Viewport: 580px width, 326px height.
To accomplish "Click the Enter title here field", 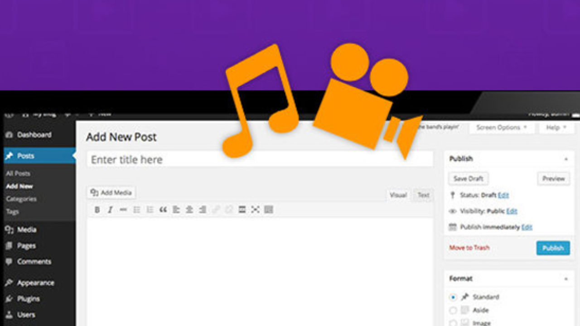I will 260,159.
